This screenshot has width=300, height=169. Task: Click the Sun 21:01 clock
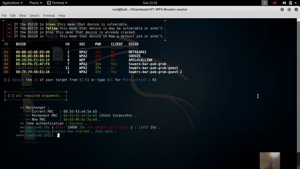click(150, 3)
